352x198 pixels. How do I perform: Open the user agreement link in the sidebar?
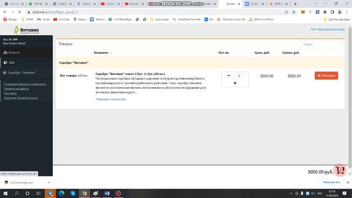[x=25, y=84]
